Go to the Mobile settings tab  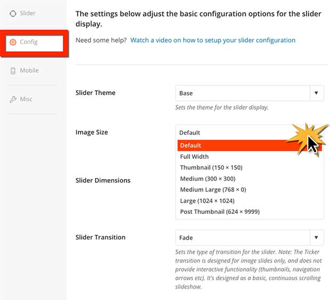coord(29,71)
